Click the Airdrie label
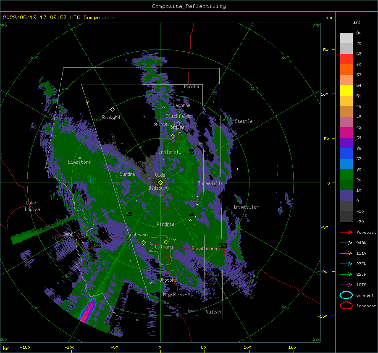Screen dimensions: 378x353 [x=165, y=224]
